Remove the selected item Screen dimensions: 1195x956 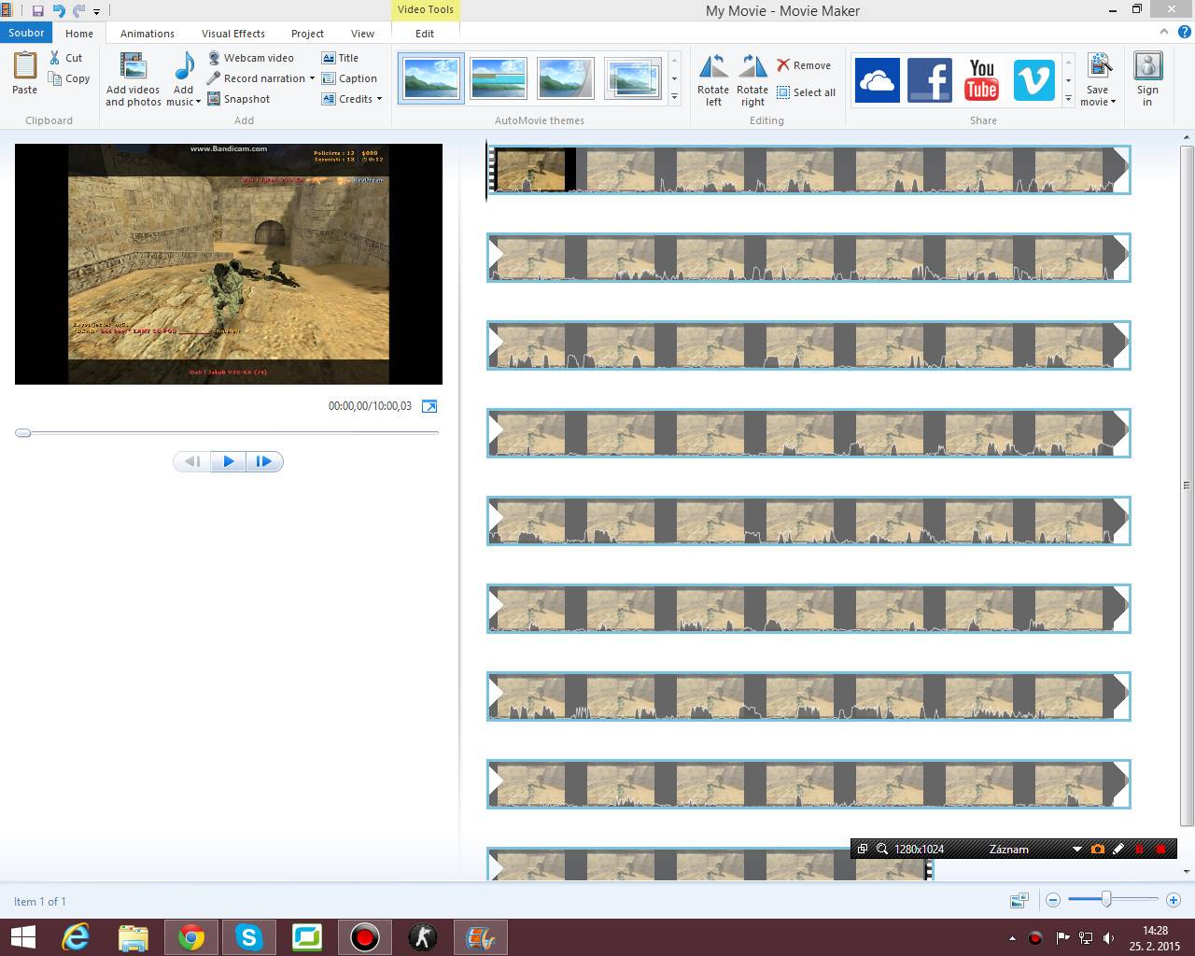pyautogui.click(x=804, y=65)
